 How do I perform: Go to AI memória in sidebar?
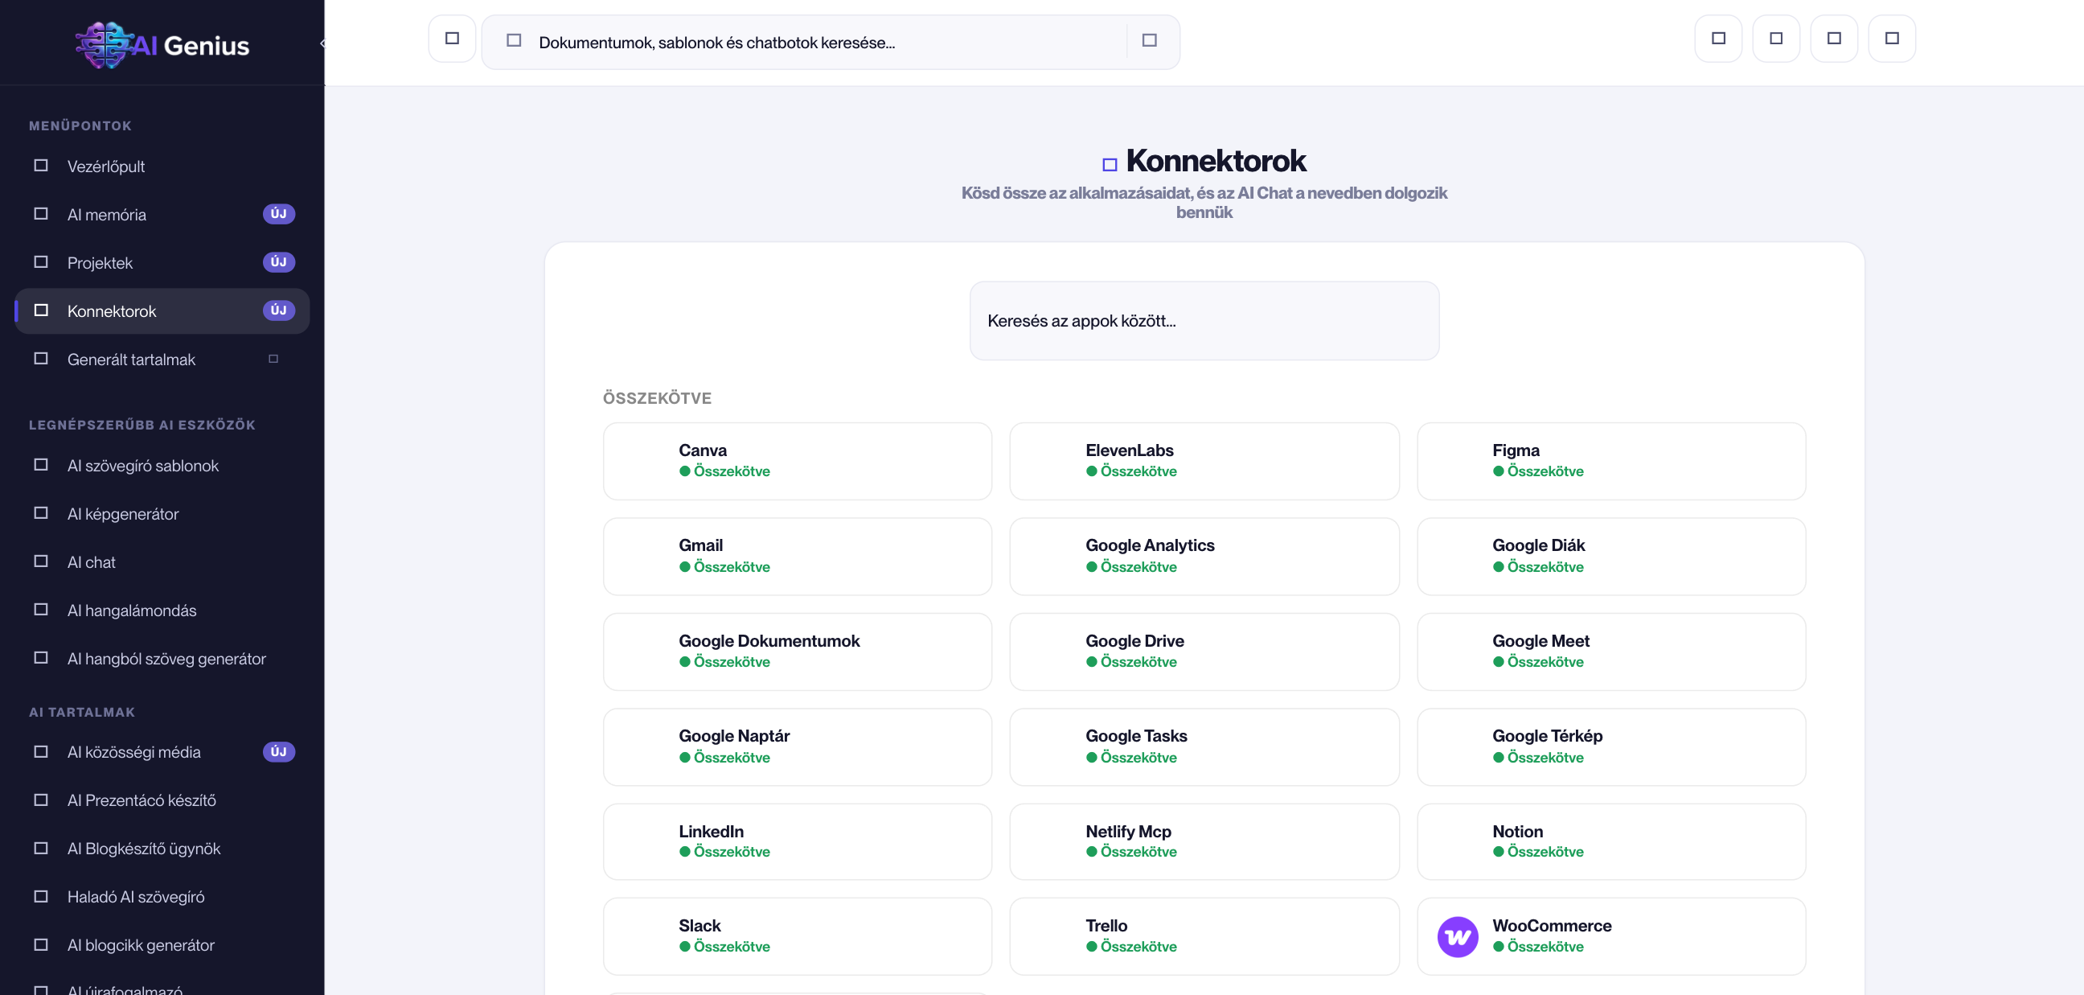(162, 215)
